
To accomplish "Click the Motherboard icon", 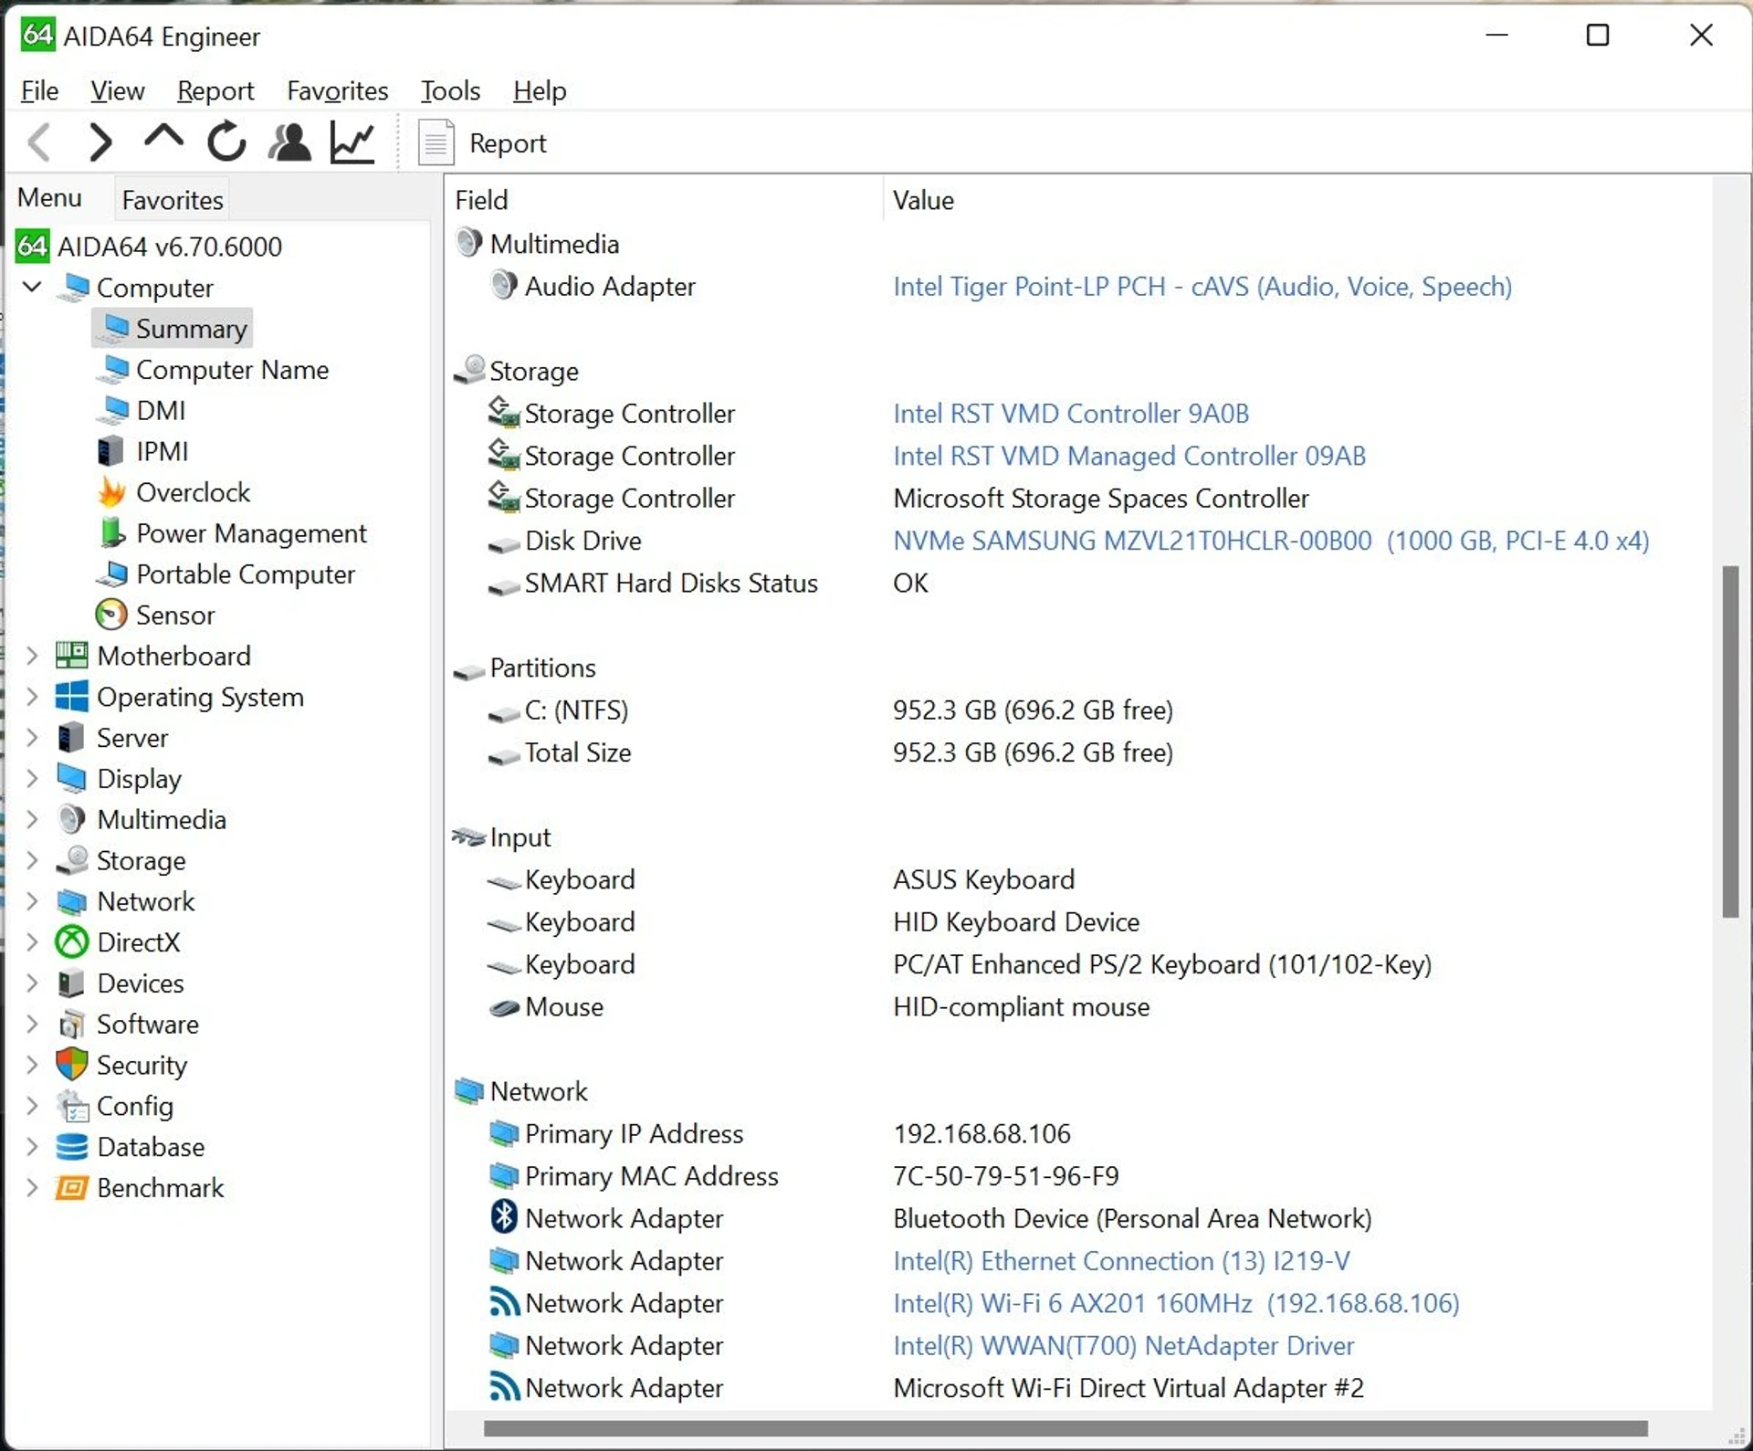I will (x=72, y=656).
